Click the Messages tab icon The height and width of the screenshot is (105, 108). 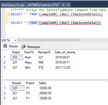(24, 47)
